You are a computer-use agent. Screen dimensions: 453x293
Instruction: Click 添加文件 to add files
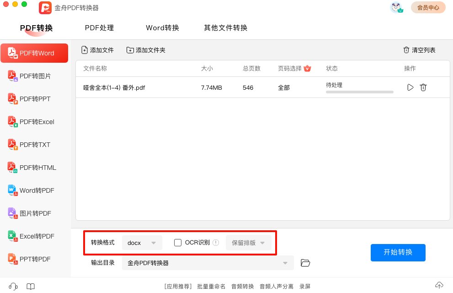97,50
